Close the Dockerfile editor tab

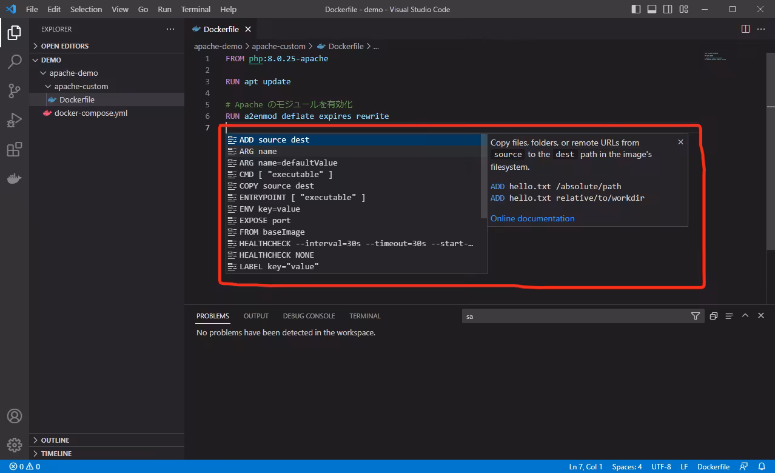pos(248,29)
